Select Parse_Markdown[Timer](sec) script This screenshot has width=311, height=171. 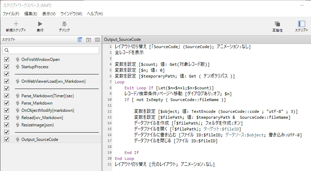48,96
